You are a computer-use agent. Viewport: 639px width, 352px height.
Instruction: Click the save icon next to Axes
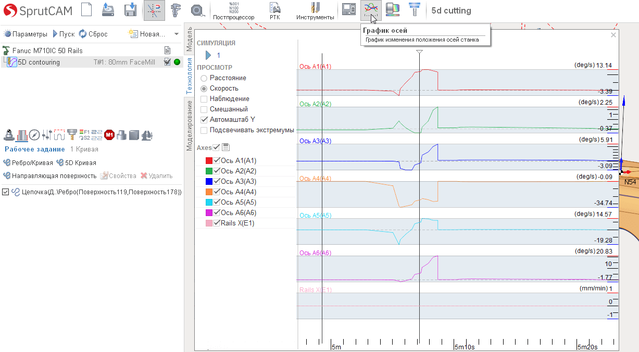225,147
